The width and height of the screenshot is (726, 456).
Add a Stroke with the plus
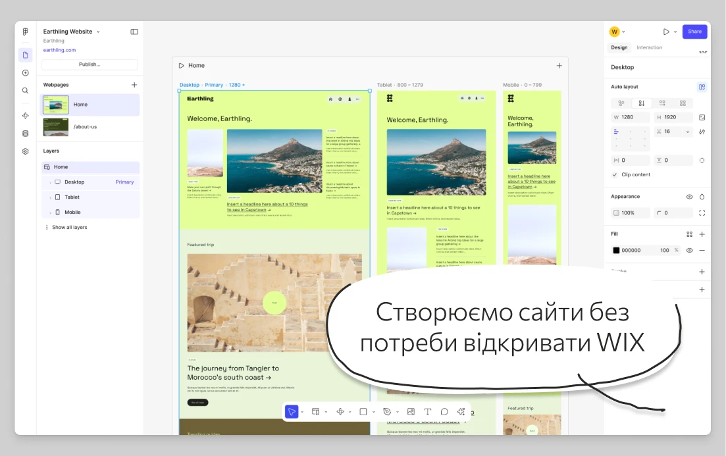[x=702, y=272]
